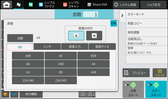This screenshot has width=168, height=99.
Task: Open 倍率 zoom ratio settings
Action: 147,50
